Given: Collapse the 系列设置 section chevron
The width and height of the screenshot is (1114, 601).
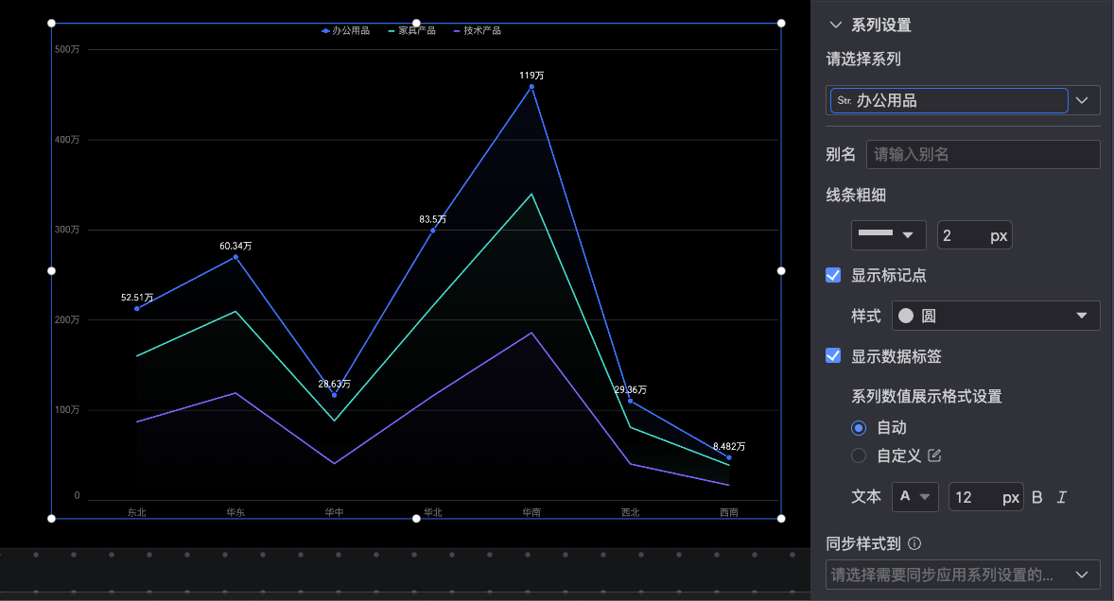Looking at the screenshot, I should (x=836, y=25).
